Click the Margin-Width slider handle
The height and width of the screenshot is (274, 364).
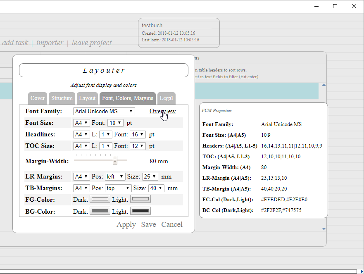pos(115,160)
